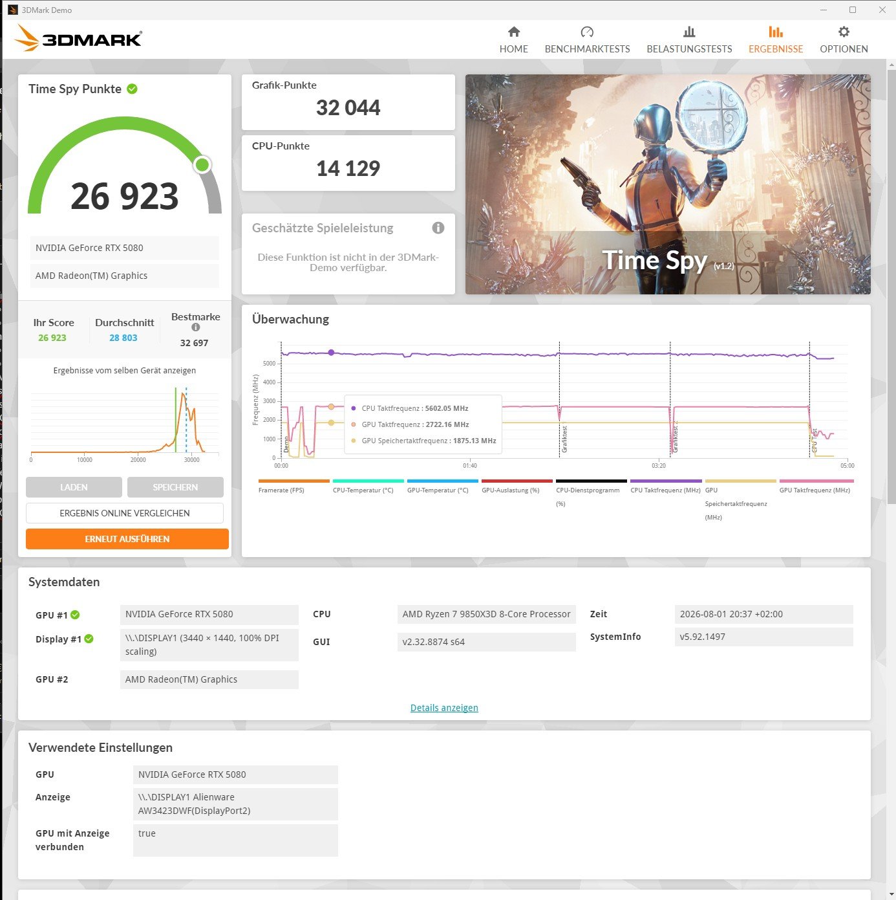Click the Bestmarke value 32 697
The height and width of the screenshot is (900, 896).
tap(194, 343)
